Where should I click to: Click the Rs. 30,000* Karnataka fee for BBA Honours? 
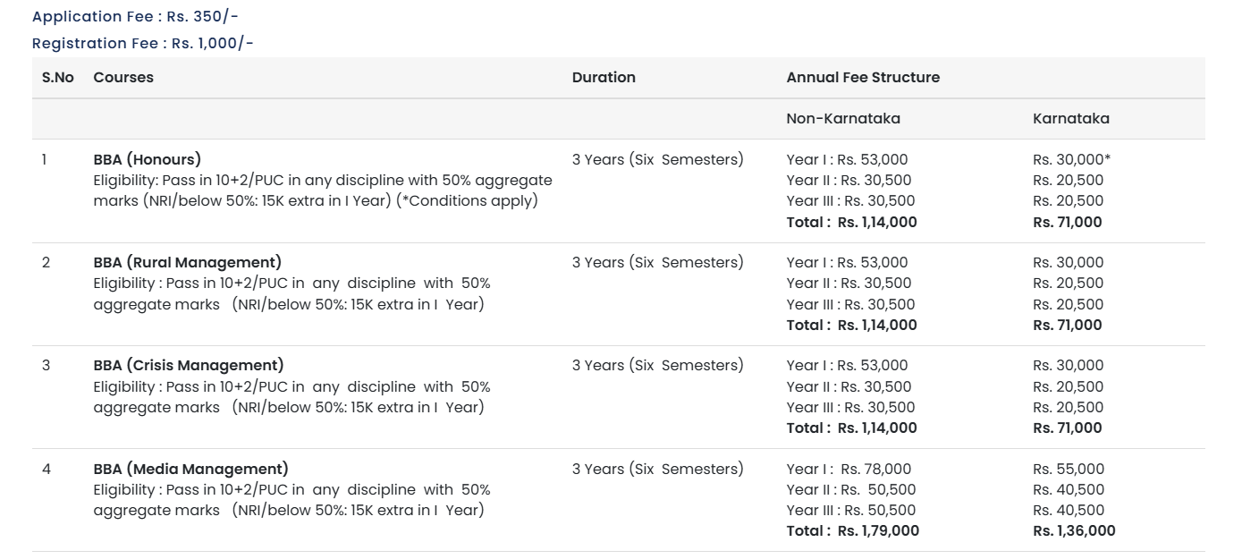1071,160
